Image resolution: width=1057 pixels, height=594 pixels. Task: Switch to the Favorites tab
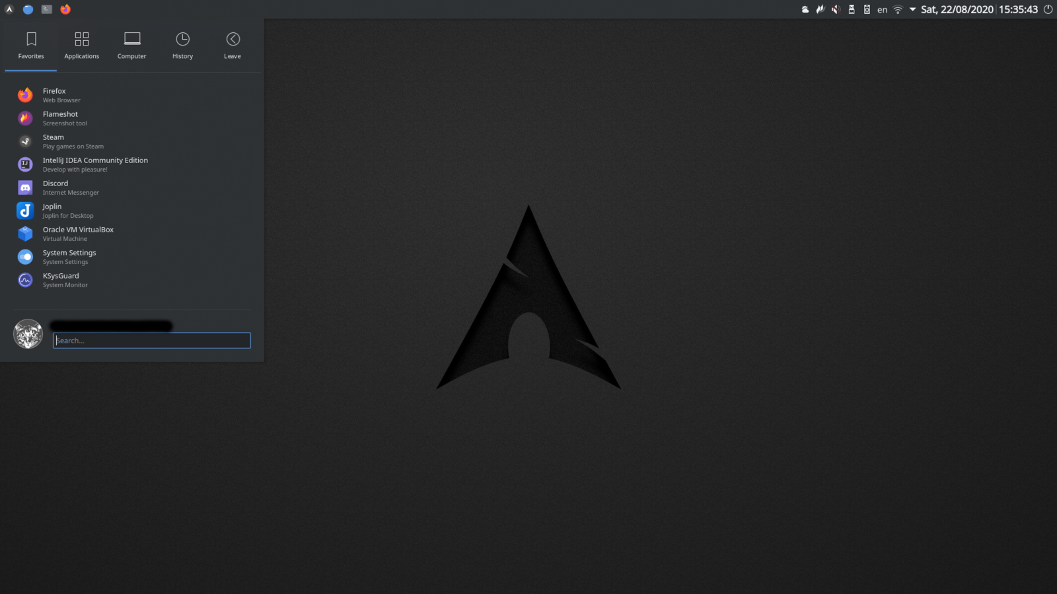click(31, 46)
